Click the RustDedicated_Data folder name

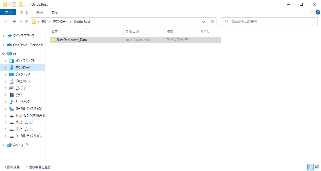(72, 40)
